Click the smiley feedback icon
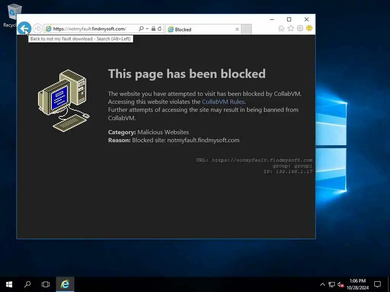390x292 pixels. [x=309, y=28]
